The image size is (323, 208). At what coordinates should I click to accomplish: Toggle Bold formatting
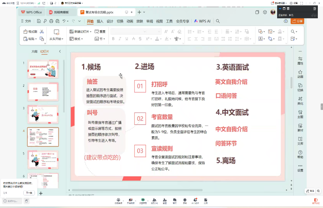[113, 39]
